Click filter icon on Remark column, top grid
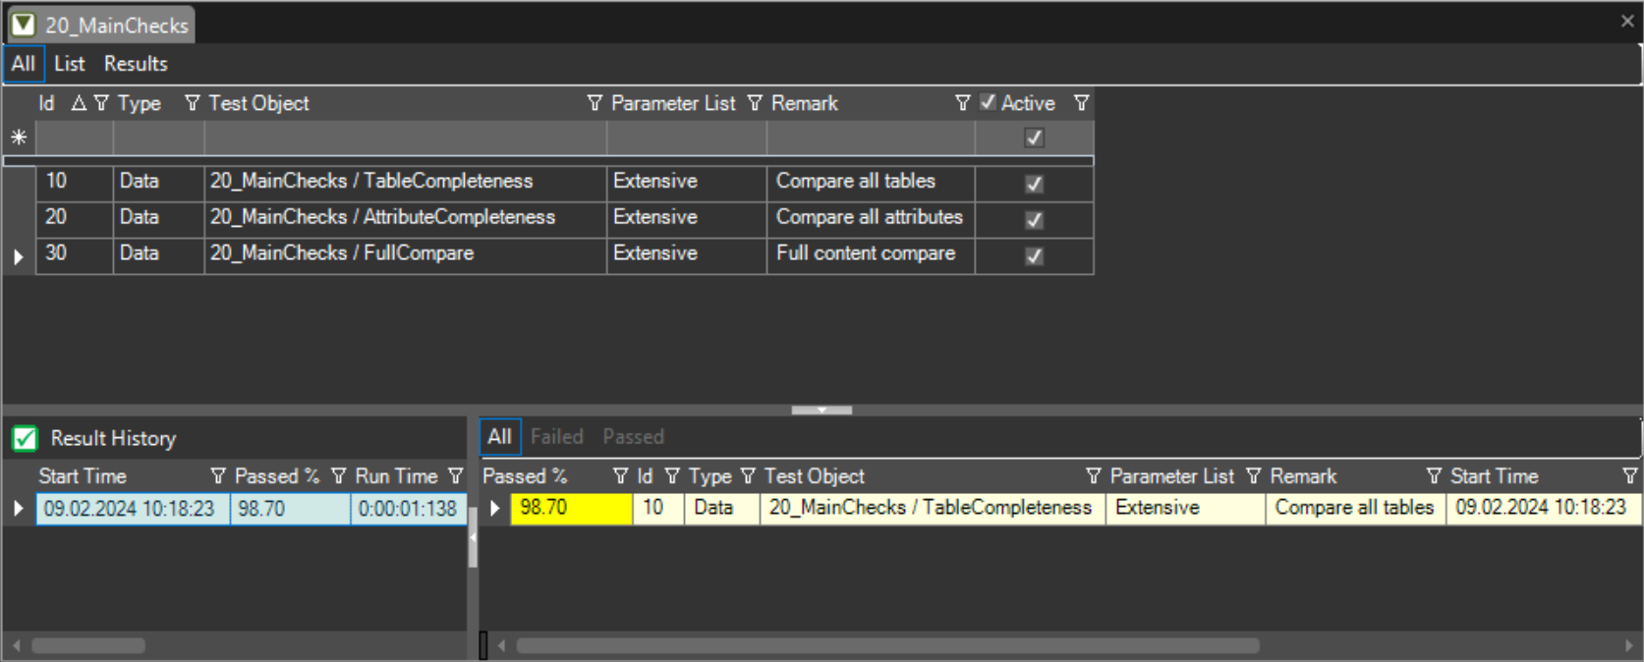The height and width of the screenshot is (662, 1644). click(962, 103)
